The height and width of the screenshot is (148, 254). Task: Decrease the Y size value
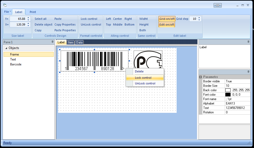pos(28,20)
